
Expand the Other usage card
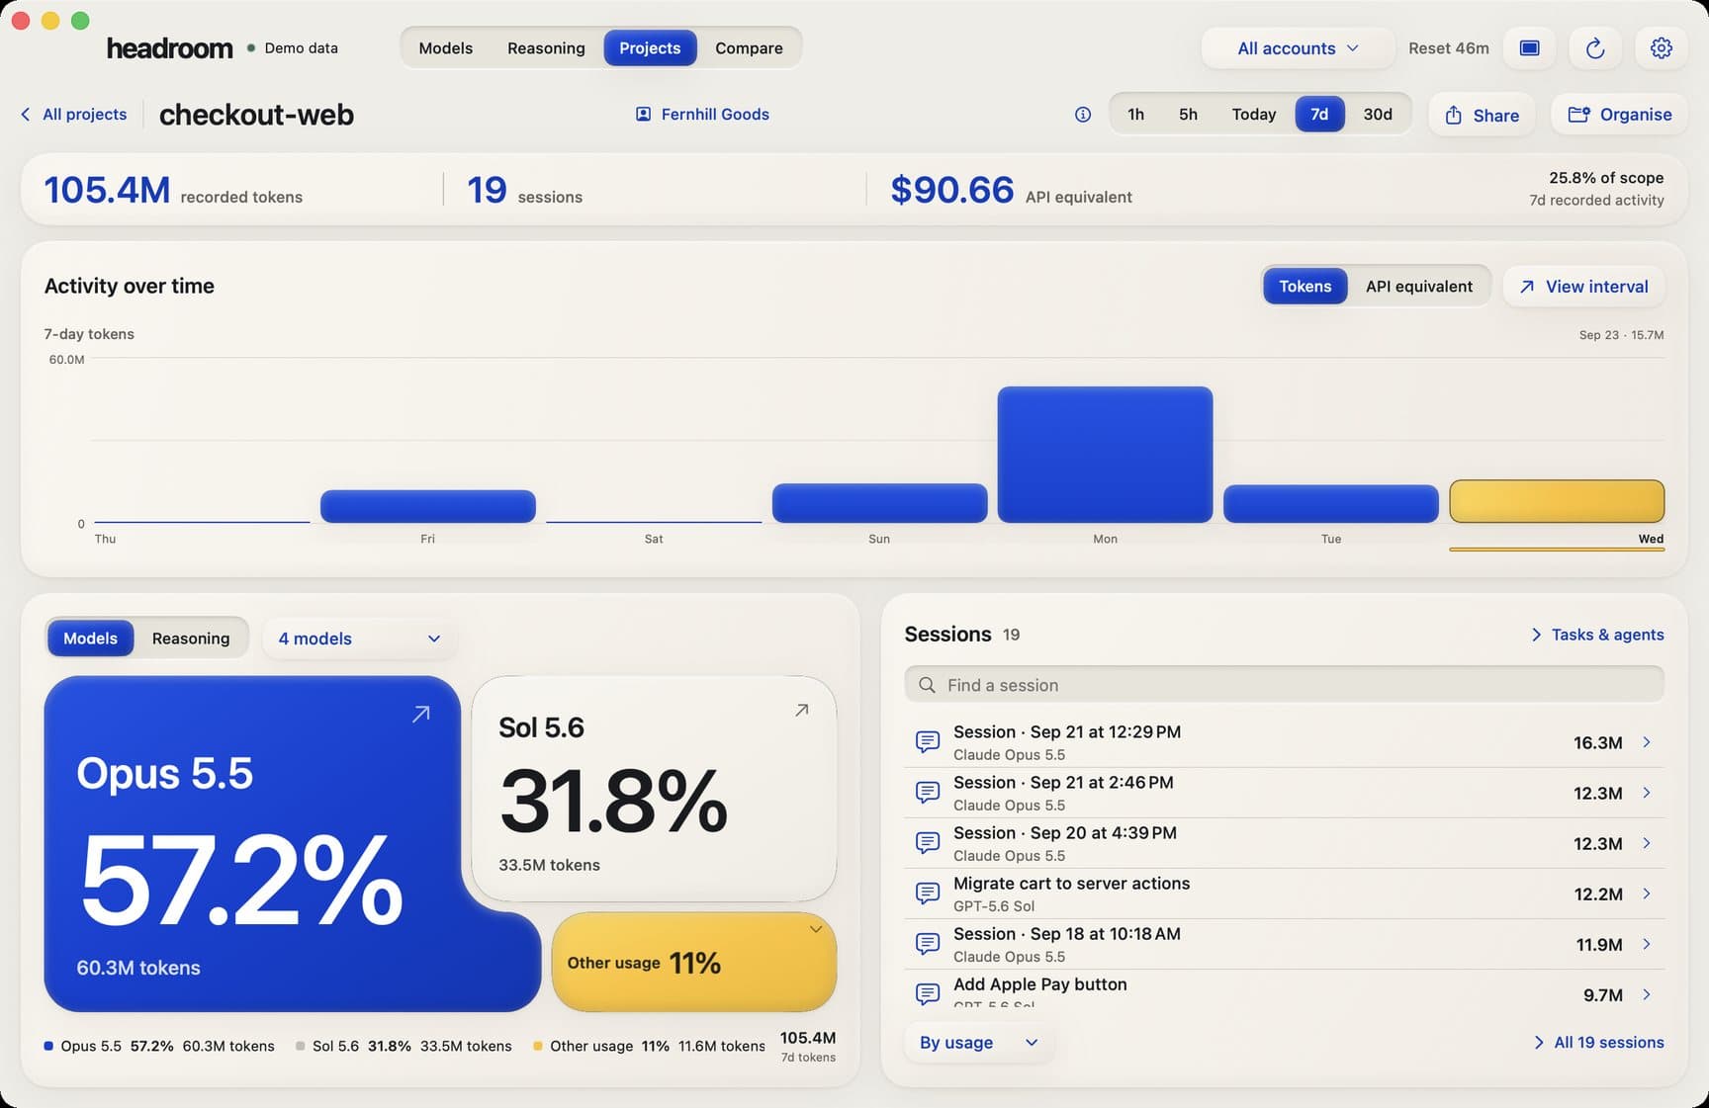[694, 963]
